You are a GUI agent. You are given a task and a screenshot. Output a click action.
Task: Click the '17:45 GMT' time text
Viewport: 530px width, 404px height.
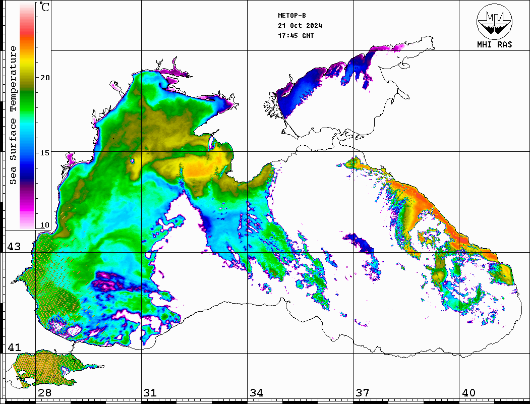(296, 35)
